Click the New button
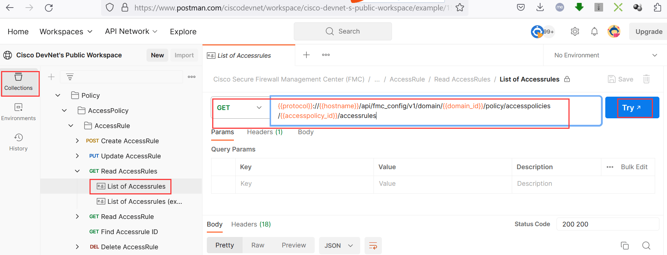Viewport: 667px width, 255px height. pyautogui.click(x=157, y=55)
